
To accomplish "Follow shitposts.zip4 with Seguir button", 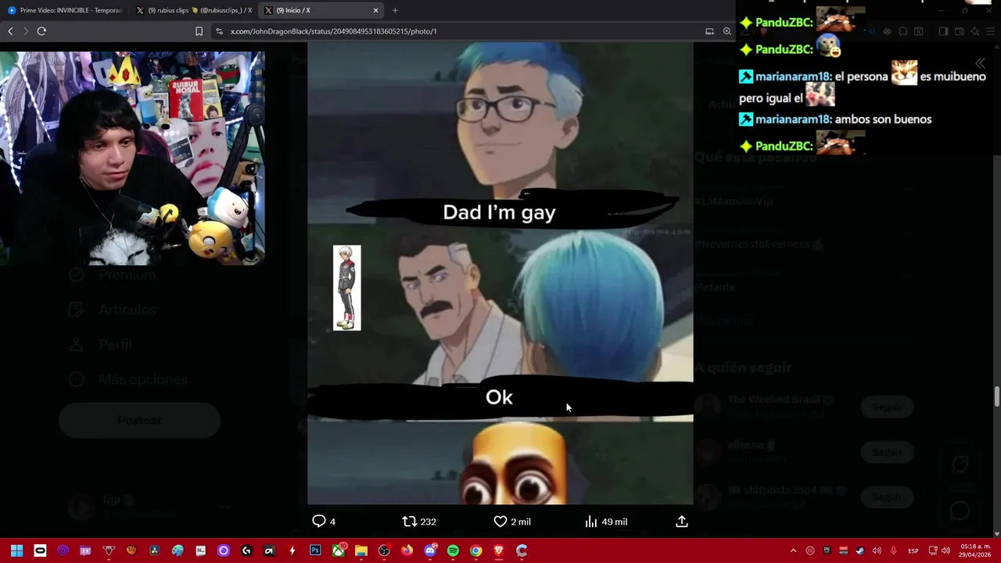I will point(887,497).
